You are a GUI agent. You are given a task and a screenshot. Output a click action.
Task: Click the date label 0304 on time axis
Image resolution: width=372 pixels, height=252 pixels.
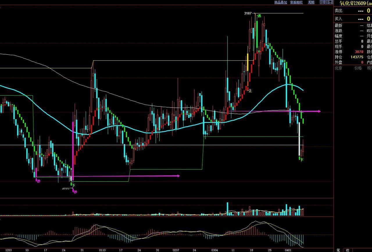point(214,250)
